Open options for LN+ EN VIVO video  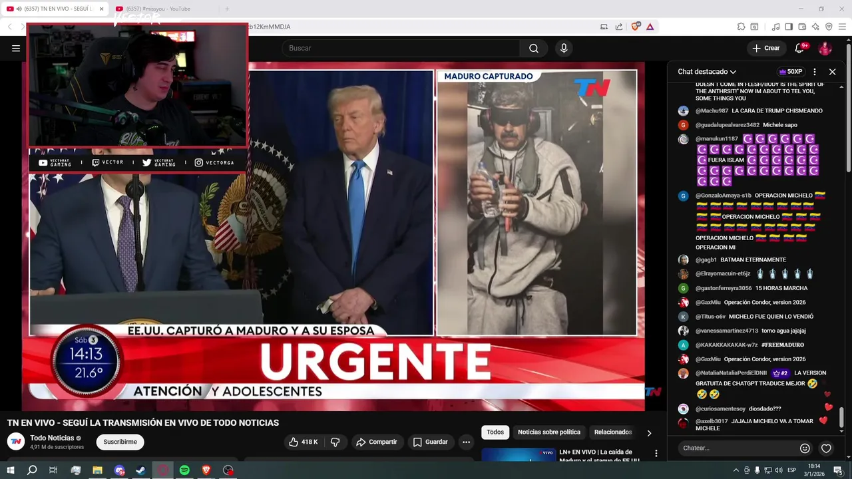[x=656, y=453]
